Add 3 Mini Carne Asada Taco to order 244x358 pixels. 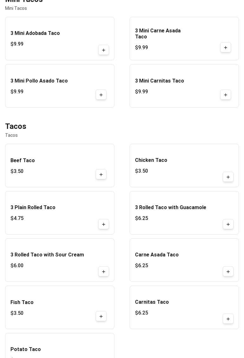[226, 48]
